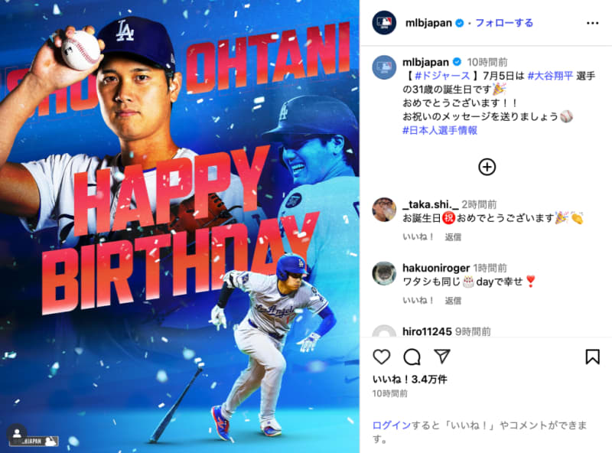Open the #ドジャース hashtag link
The width and height of the screenshot is (612, 453).
pos(442,76)
